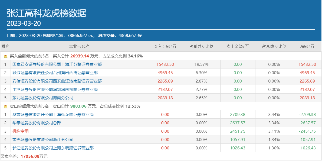The image size is (322, 161).
Task: Click net amount -2709.38
Action: pyautogui.click(x=307, y=115)
